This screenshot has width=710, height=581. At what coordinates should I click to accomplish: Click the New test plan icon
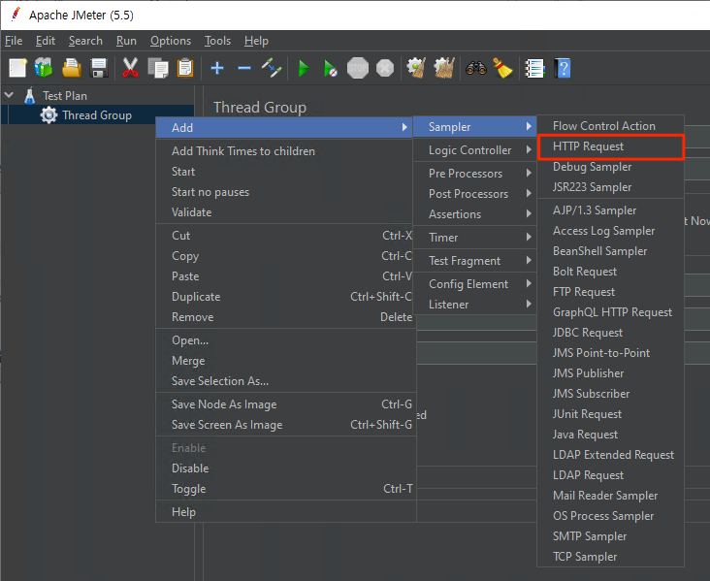pos(17,68)
